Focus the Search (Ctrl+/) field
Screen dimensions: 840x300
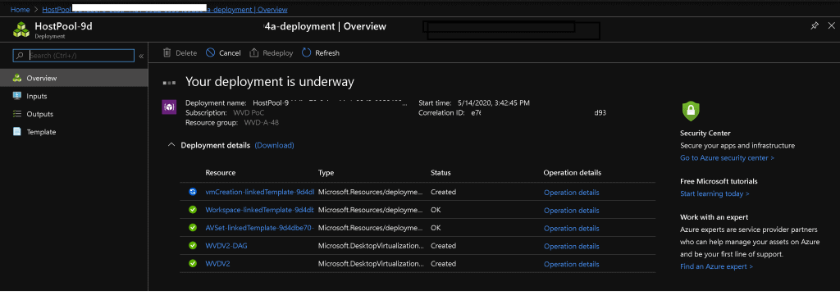coord(73,55)
